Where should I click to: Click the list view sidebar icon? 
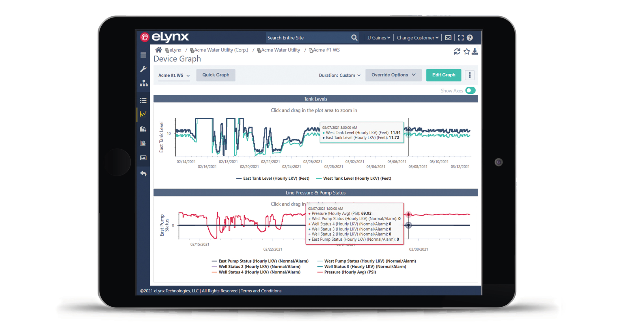coord(143,100)
